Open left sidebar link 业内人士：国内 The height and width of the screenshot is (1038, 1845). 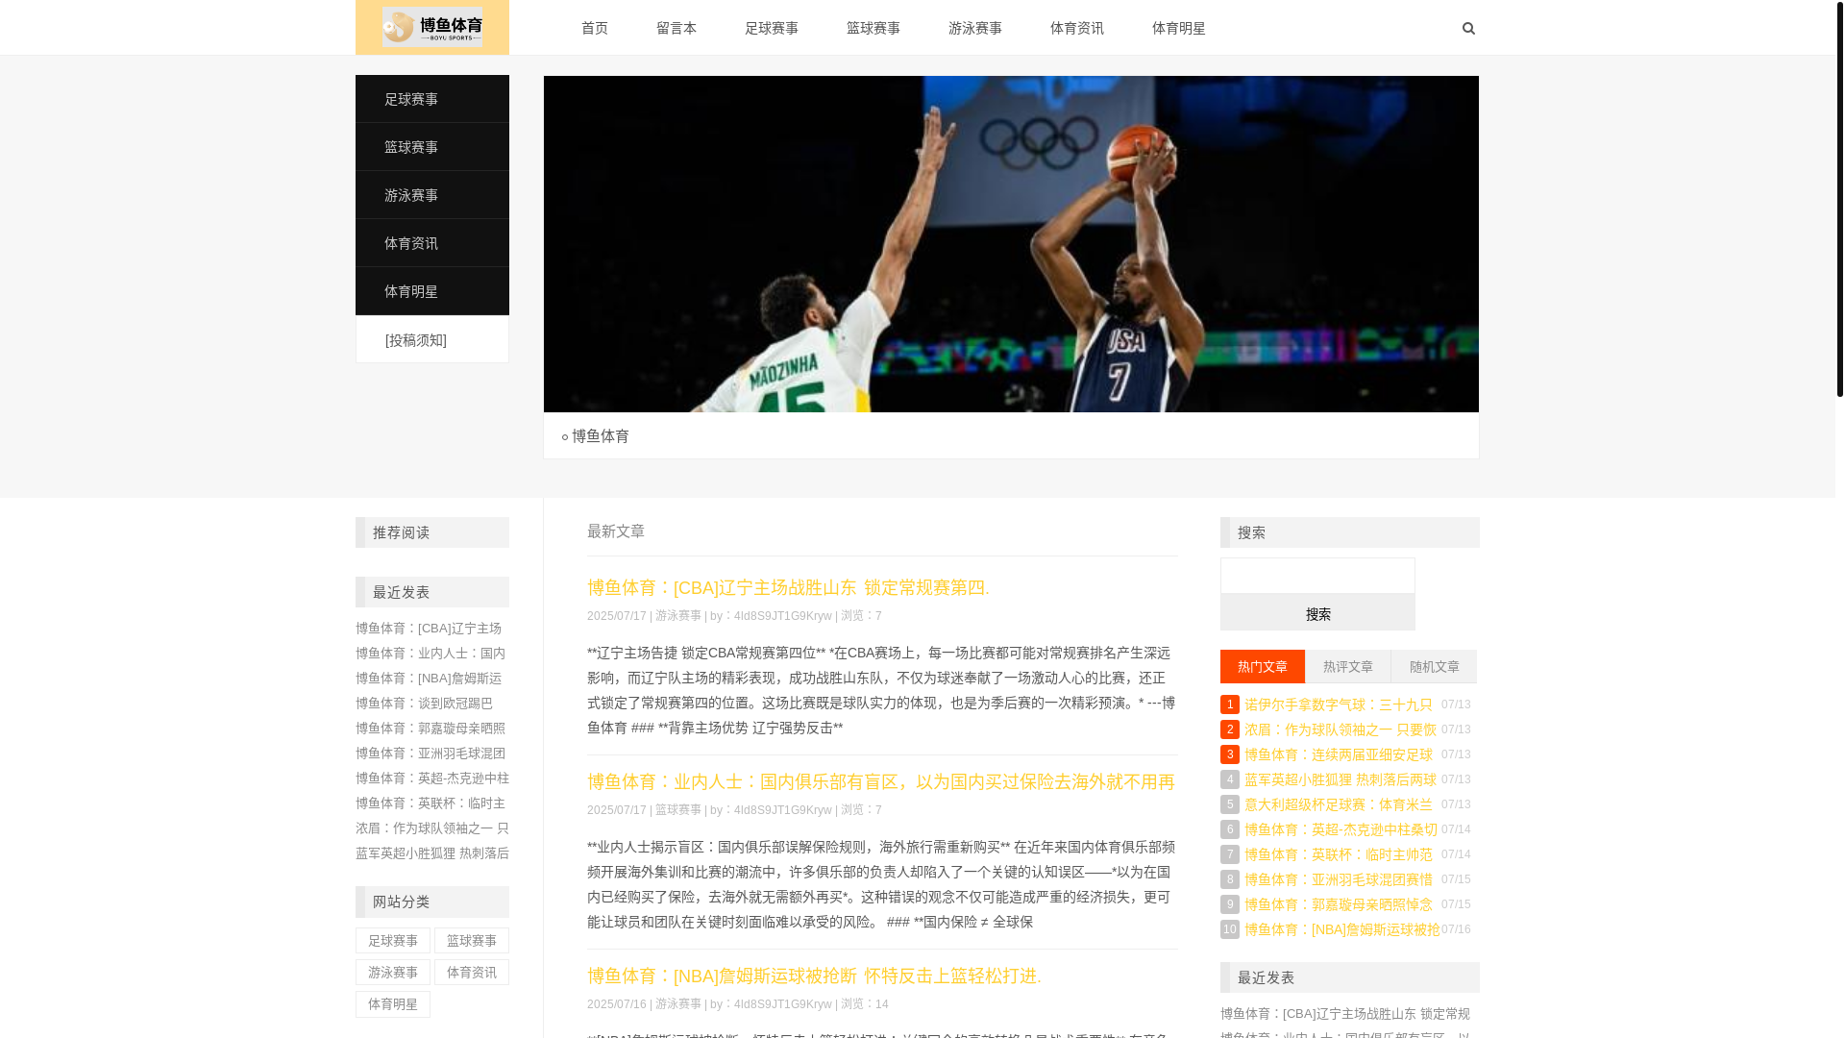[x=430, y=653]
